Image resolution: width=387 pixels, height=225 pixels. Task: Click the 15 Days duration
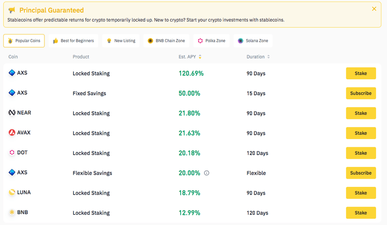coord(256,93)
